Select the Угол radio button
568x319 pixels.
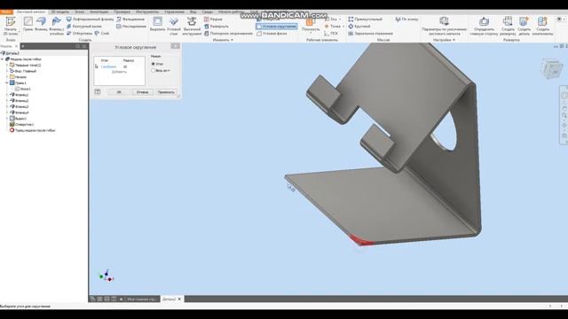click(x=154, y=64)
